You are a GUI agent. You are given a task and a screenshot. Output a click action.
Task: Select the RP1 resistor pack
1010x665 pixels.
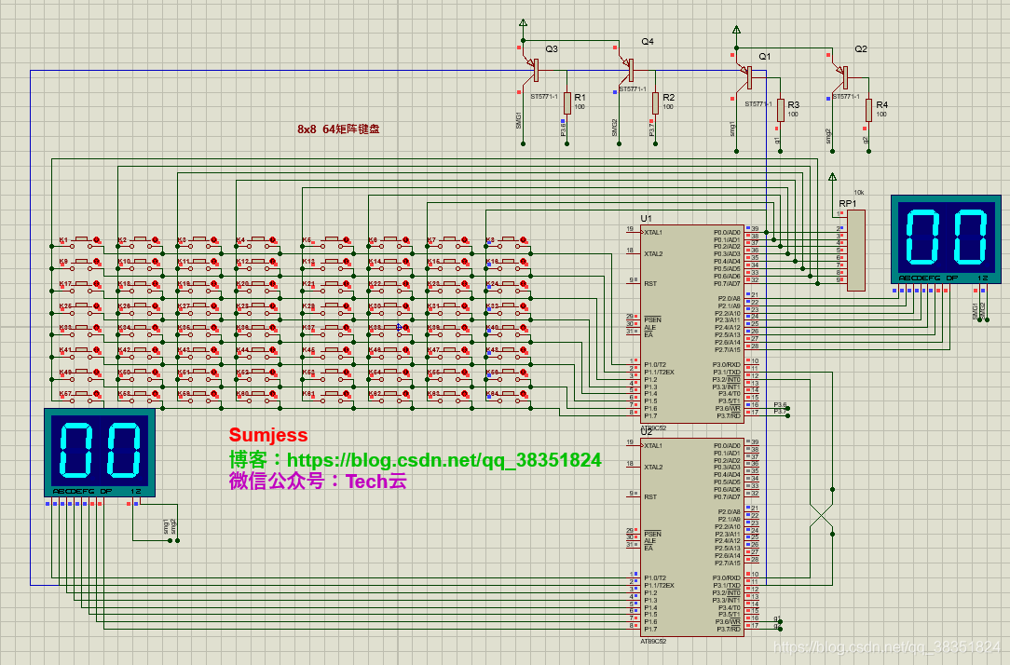[x=855, y=251]
